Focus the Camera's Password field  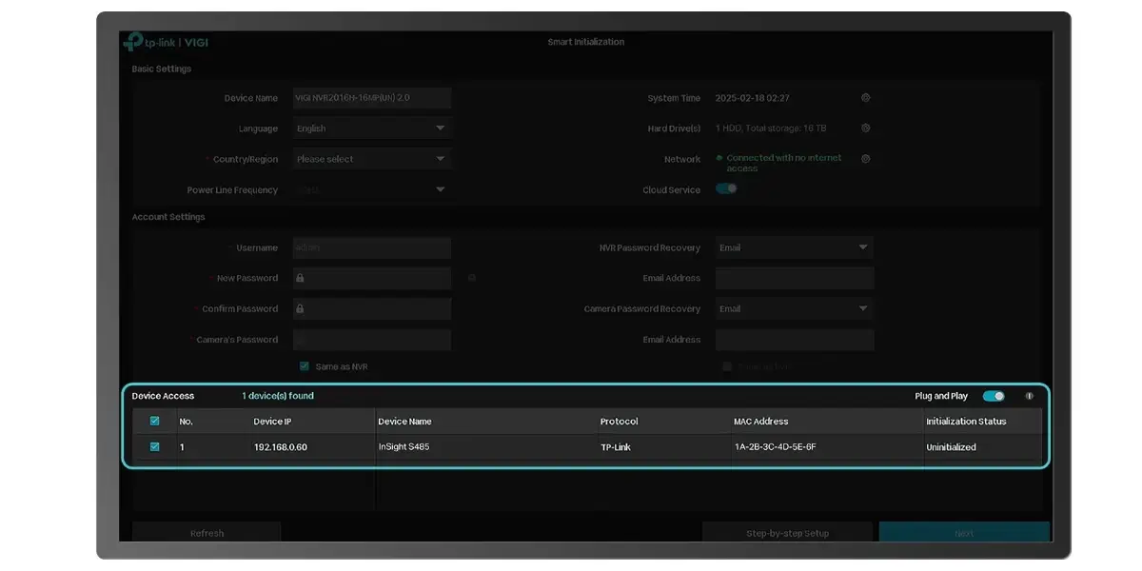pyautogui.click(x=372, y=340)
